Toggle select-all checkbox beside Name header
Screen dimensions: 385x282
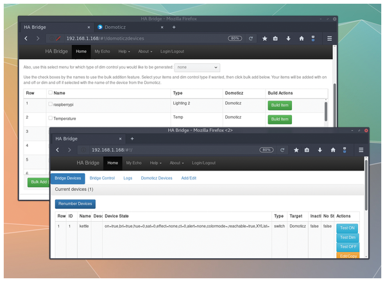pos(50,92)
